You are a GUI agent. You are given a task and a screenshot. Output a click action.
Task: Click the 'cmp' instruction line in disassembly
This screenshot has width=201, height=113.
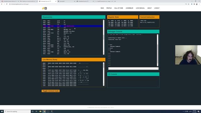(x=73, y=30)
